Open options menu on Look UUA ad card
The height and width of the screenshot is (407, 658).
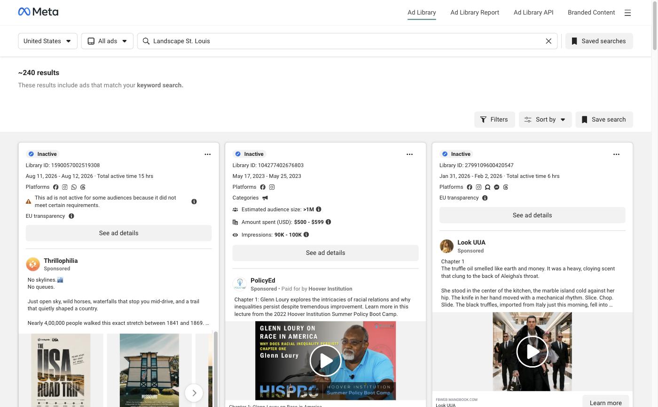click(x=616, y=154)
